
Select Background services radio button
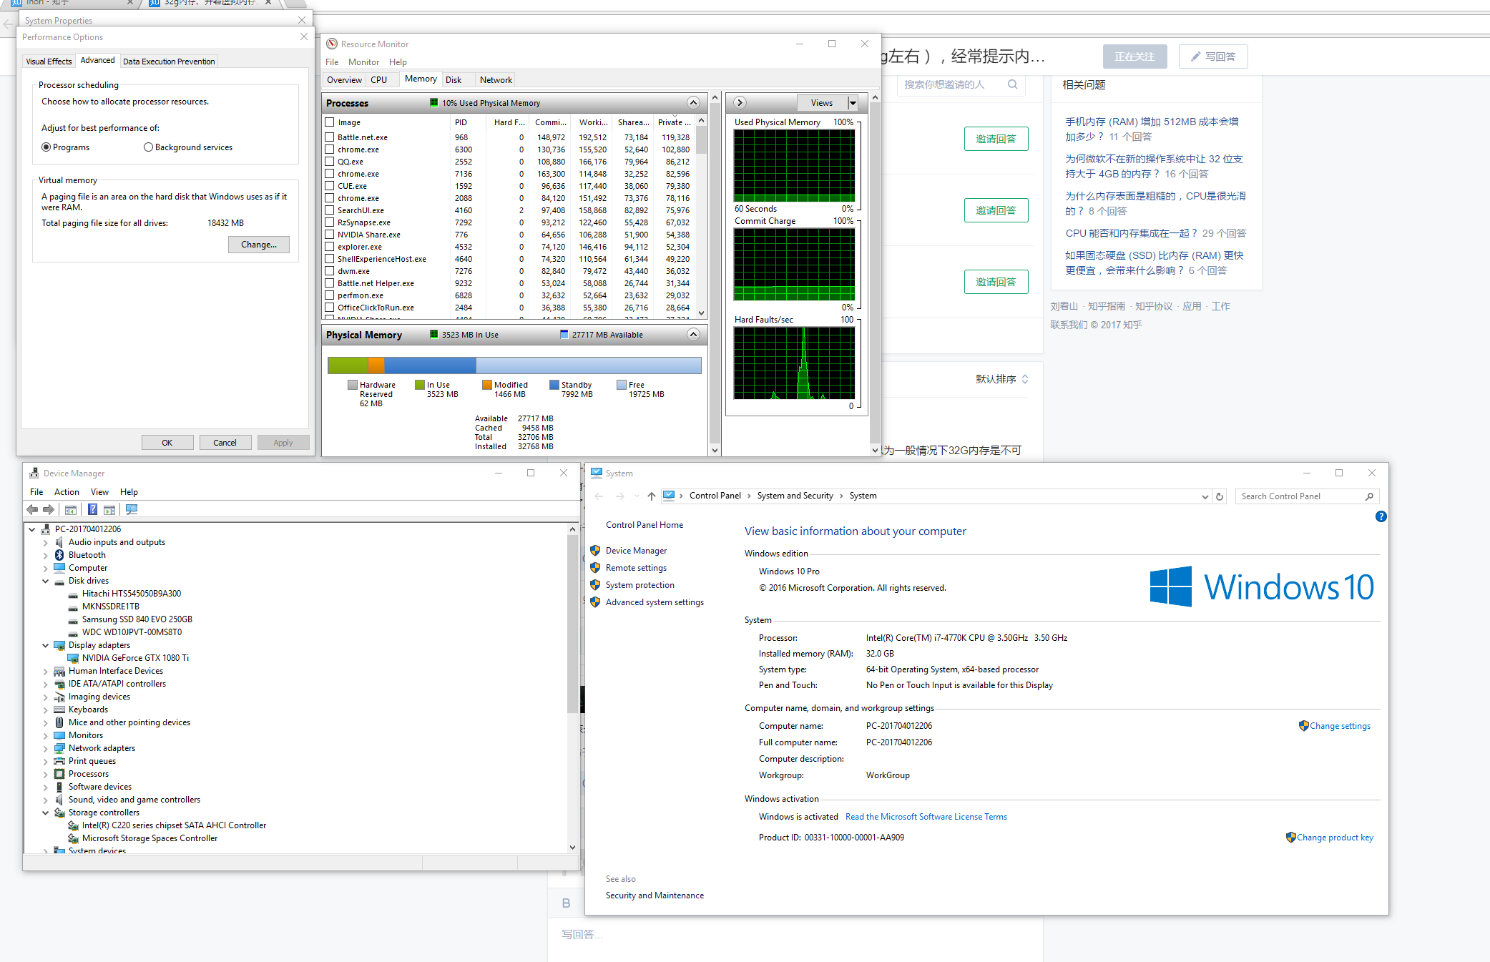pyautogui.click(x=149, y=147)
